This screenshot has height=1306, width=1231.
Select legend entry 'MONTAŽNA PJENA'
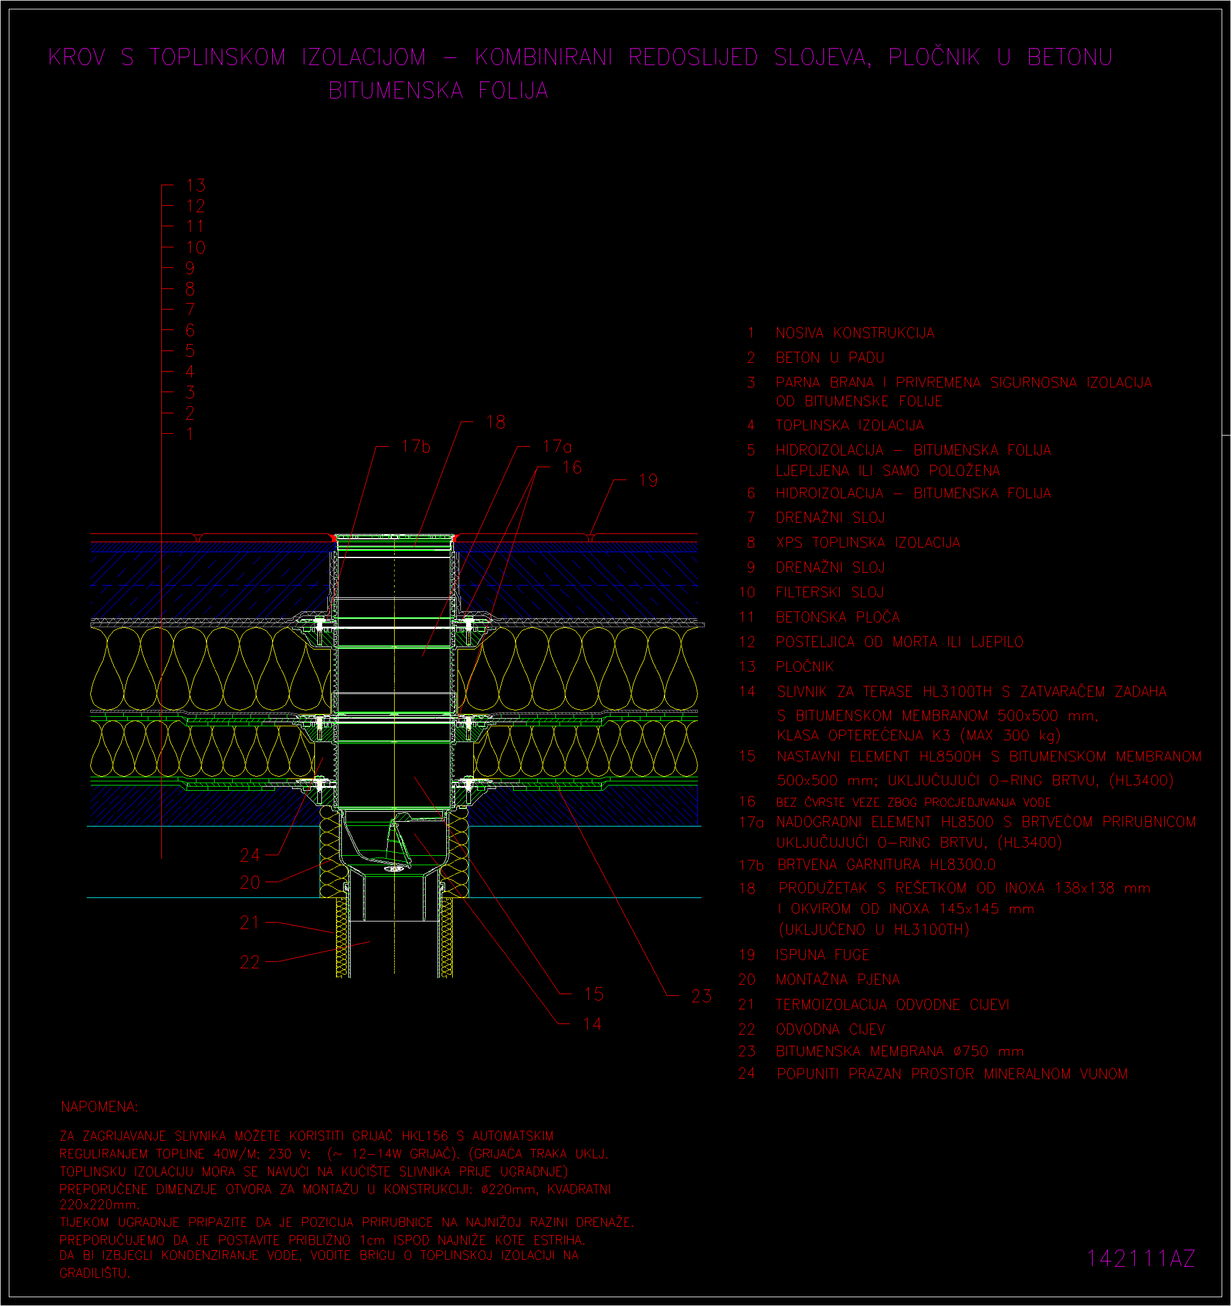tap(837, 979)
